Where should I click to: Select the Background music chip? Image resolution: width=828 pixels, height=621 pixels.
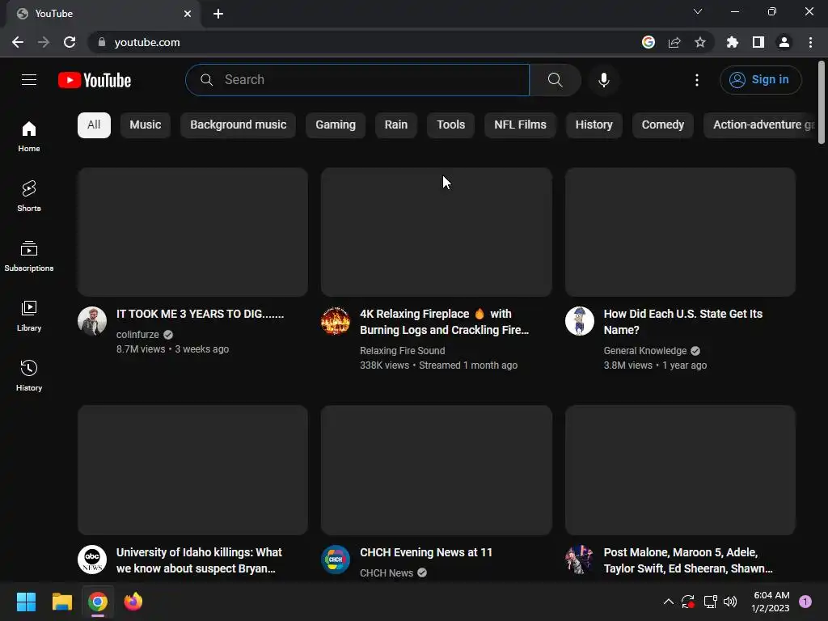239,125
